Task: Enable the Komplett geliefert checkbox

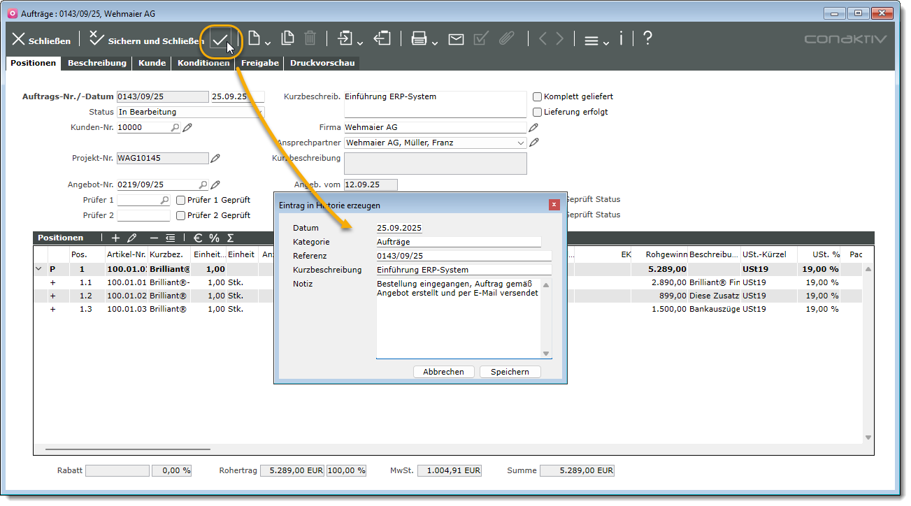Action: pos(538,96)
